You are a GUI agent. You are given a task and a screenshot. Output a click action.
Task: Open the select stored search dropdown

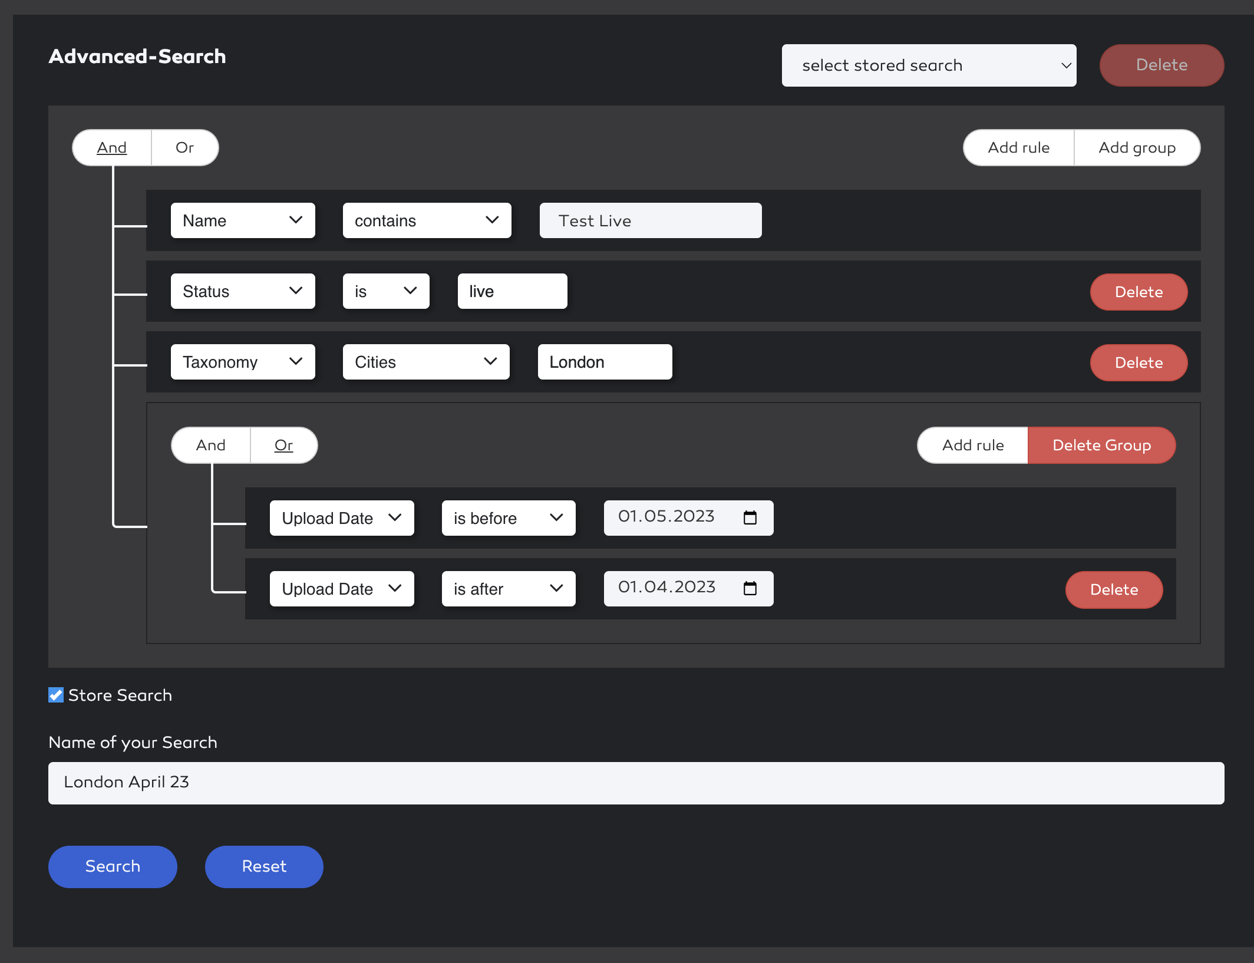pos(929,65)
